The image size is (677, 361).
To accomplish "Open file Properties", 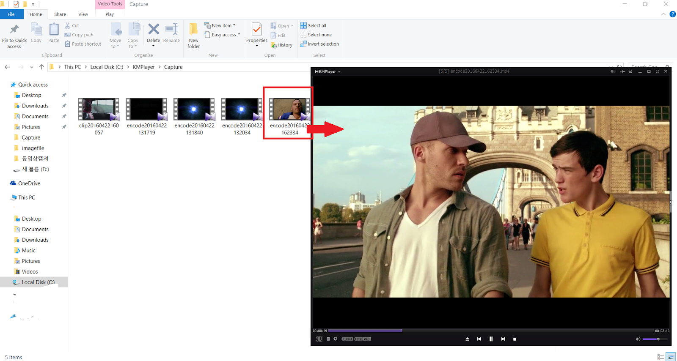I will point(256,35).
